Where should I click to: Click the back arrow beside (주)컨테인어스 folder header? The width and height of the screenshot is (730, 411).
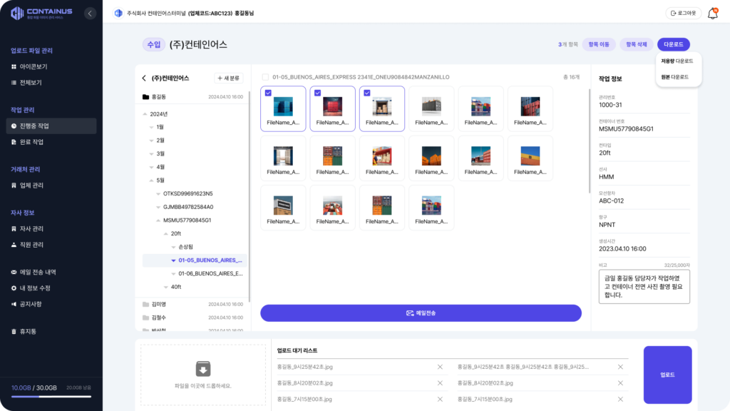(x=144, y=78)
